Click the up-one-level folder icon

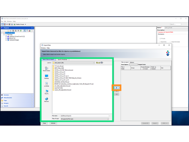[97, 63]
